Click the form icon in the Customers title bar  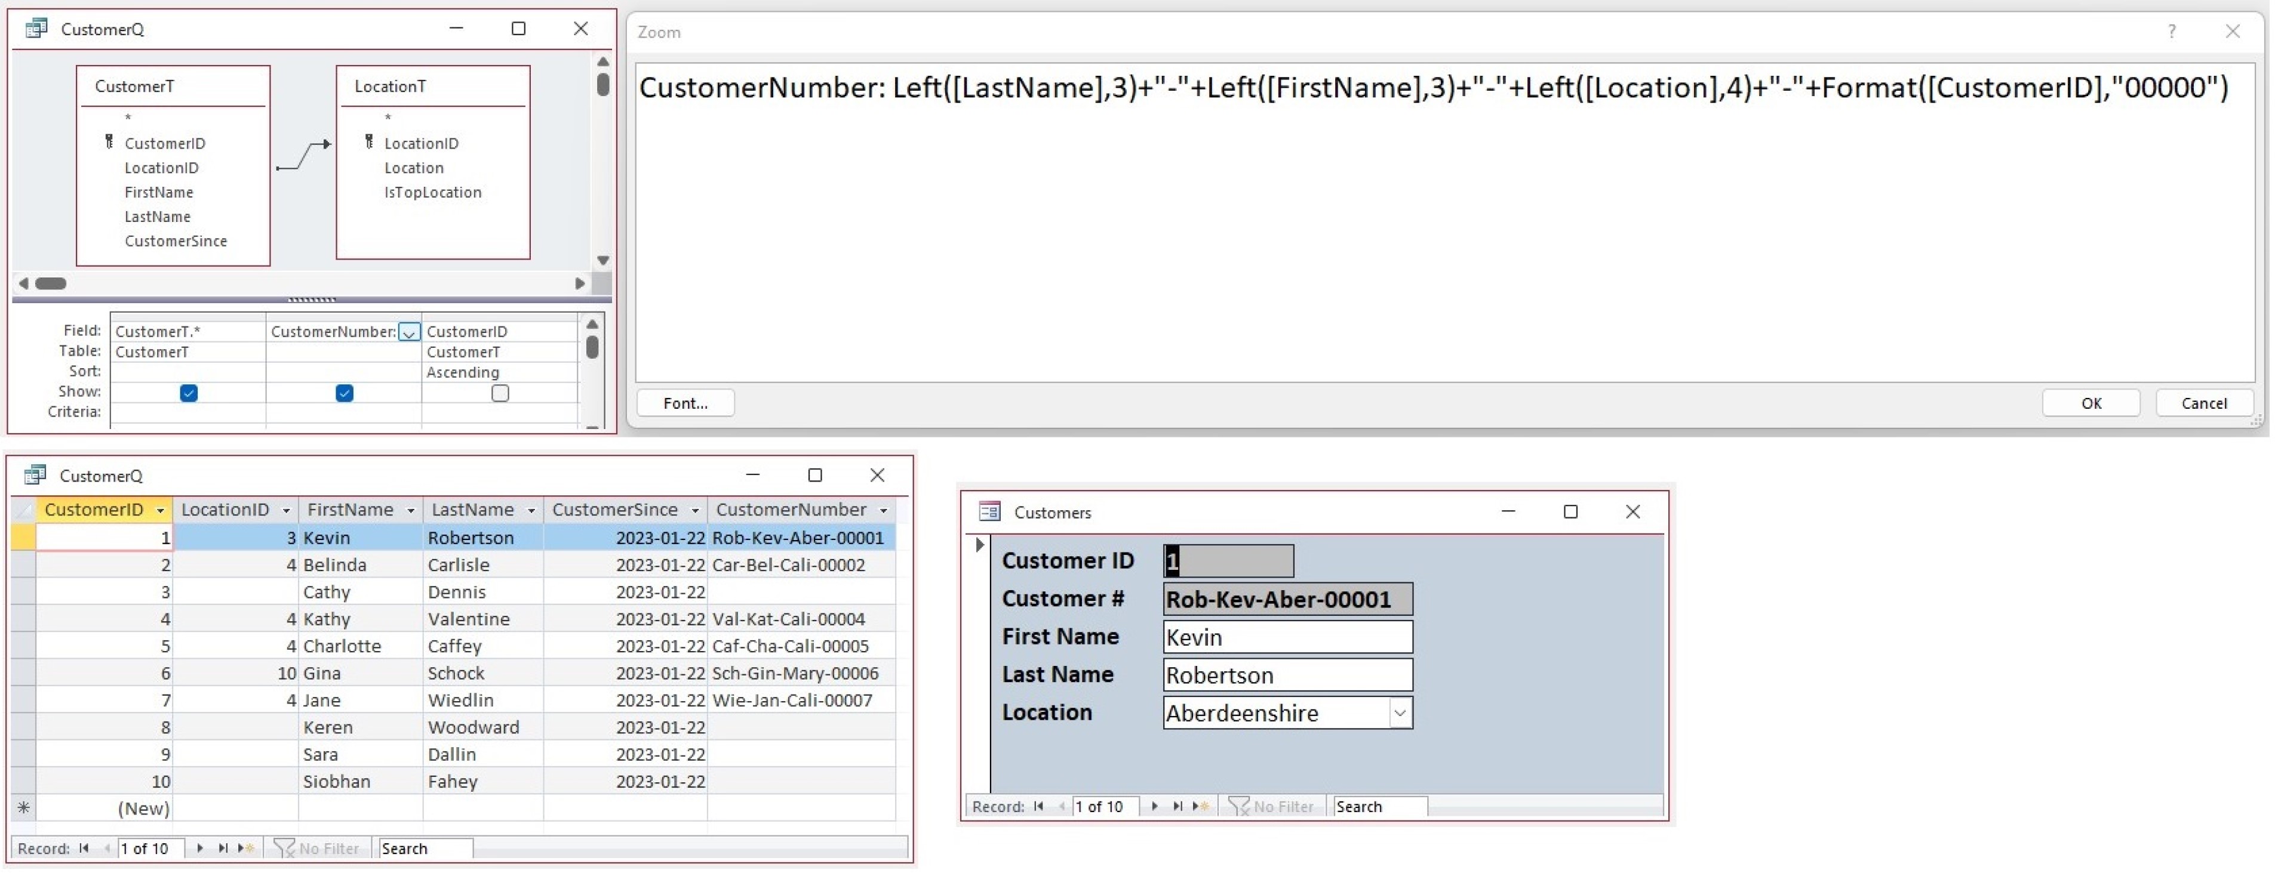[989, 511]
